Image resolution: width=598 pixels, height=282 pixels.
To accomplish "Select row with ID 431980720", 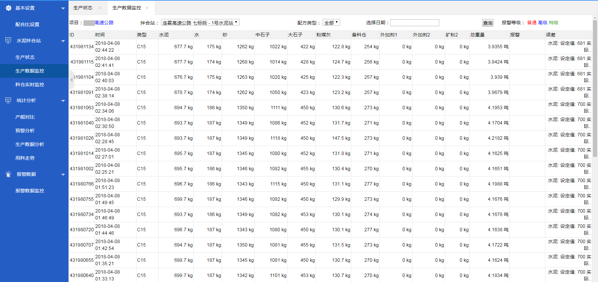I will coord(330,230).
